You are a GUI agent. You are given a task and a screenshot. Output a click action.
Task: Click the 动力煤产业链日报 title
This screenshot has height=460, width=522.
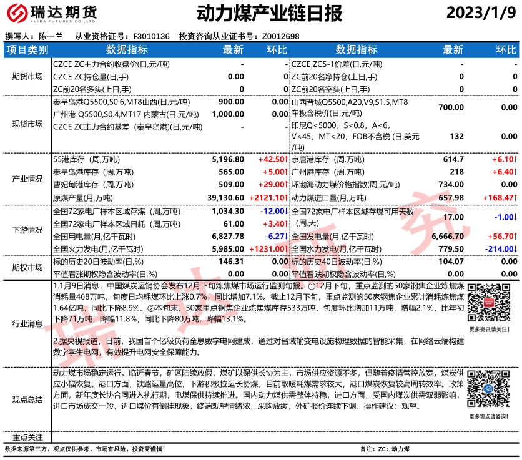tap(260, 13)
